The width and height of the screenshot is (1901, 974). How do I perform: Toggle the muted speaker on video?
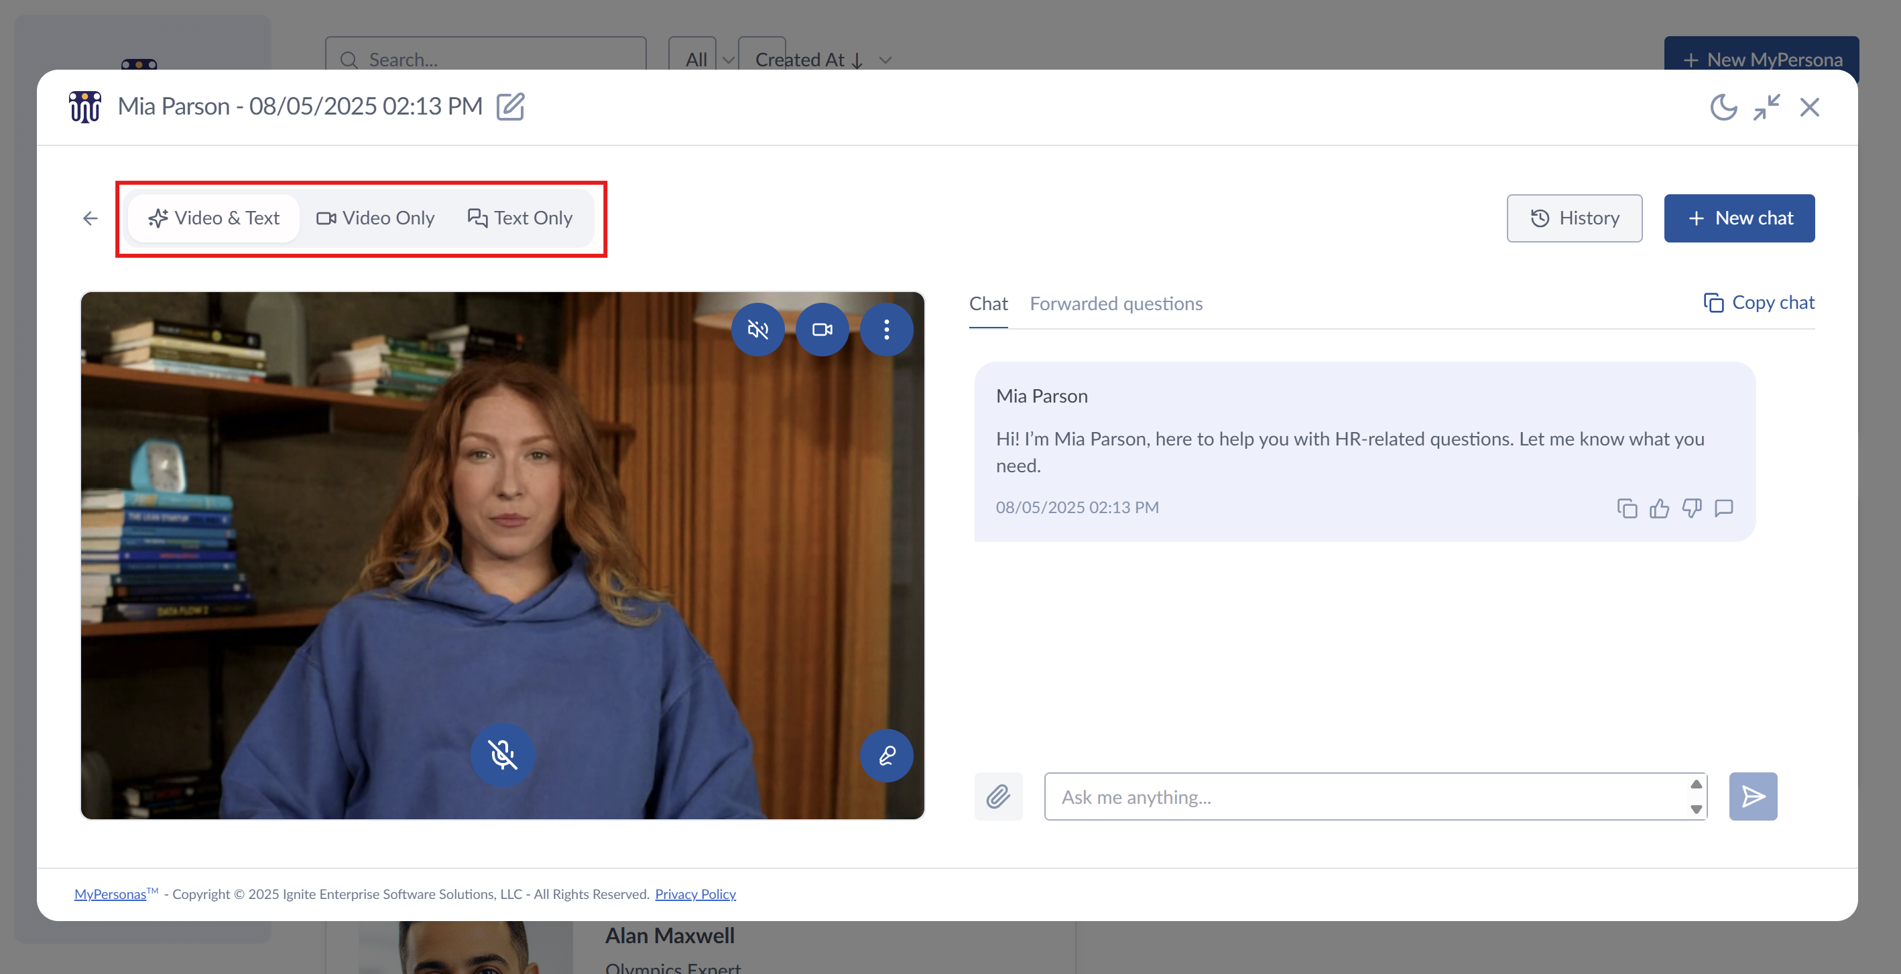757,330
